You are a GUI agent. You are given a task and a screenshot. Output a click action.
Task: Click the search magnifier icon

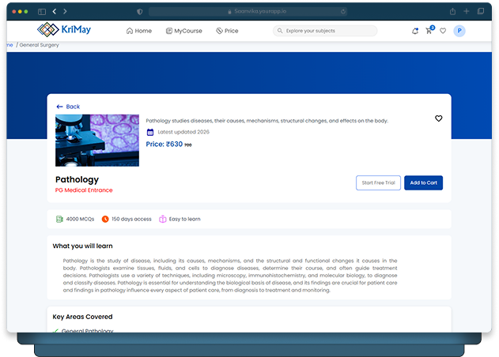click(280, 31)
